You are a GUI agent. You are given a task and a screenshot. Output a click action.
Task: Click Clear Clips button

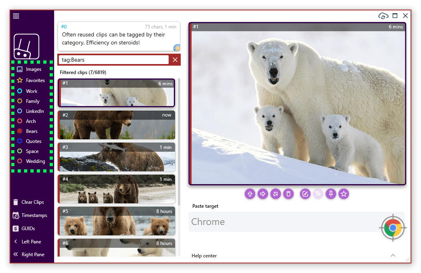tap(29, 202)
